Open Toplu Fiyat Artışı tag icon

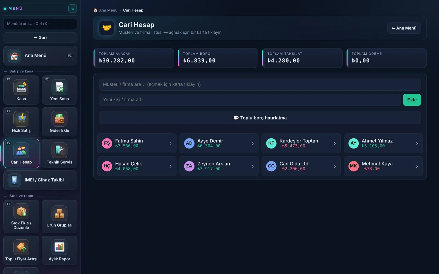(x=21, y=247)
